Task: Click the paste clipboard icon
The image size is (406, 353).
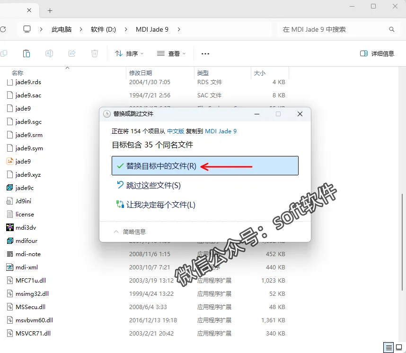Action: tap(26, 53)
